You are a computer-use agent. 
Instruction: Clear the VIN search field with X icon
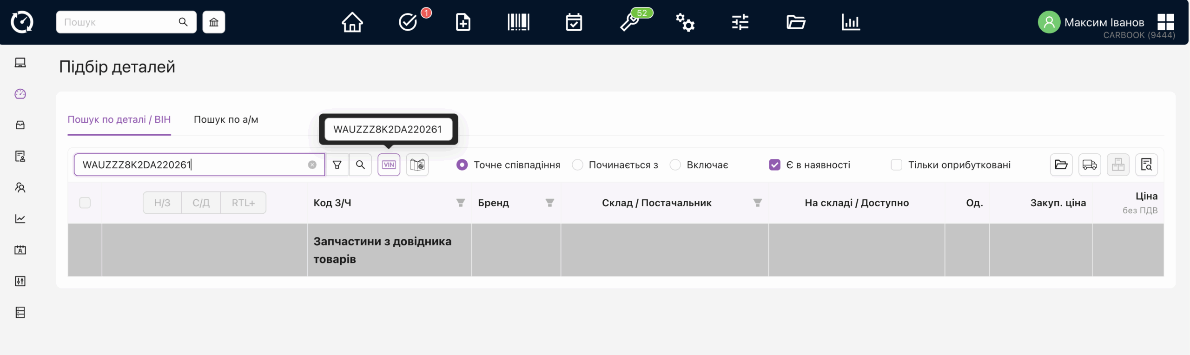[x=312, y=165]
